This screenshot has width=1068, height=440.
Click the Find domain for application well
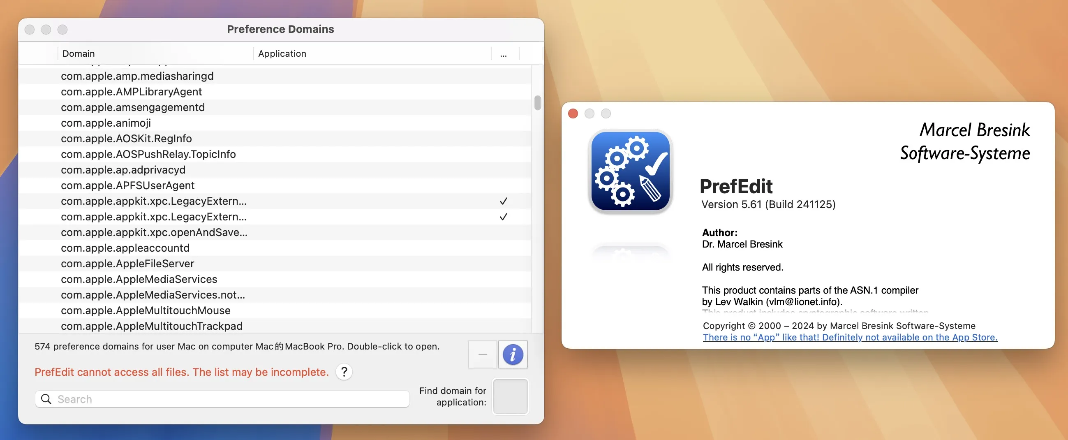511,396
